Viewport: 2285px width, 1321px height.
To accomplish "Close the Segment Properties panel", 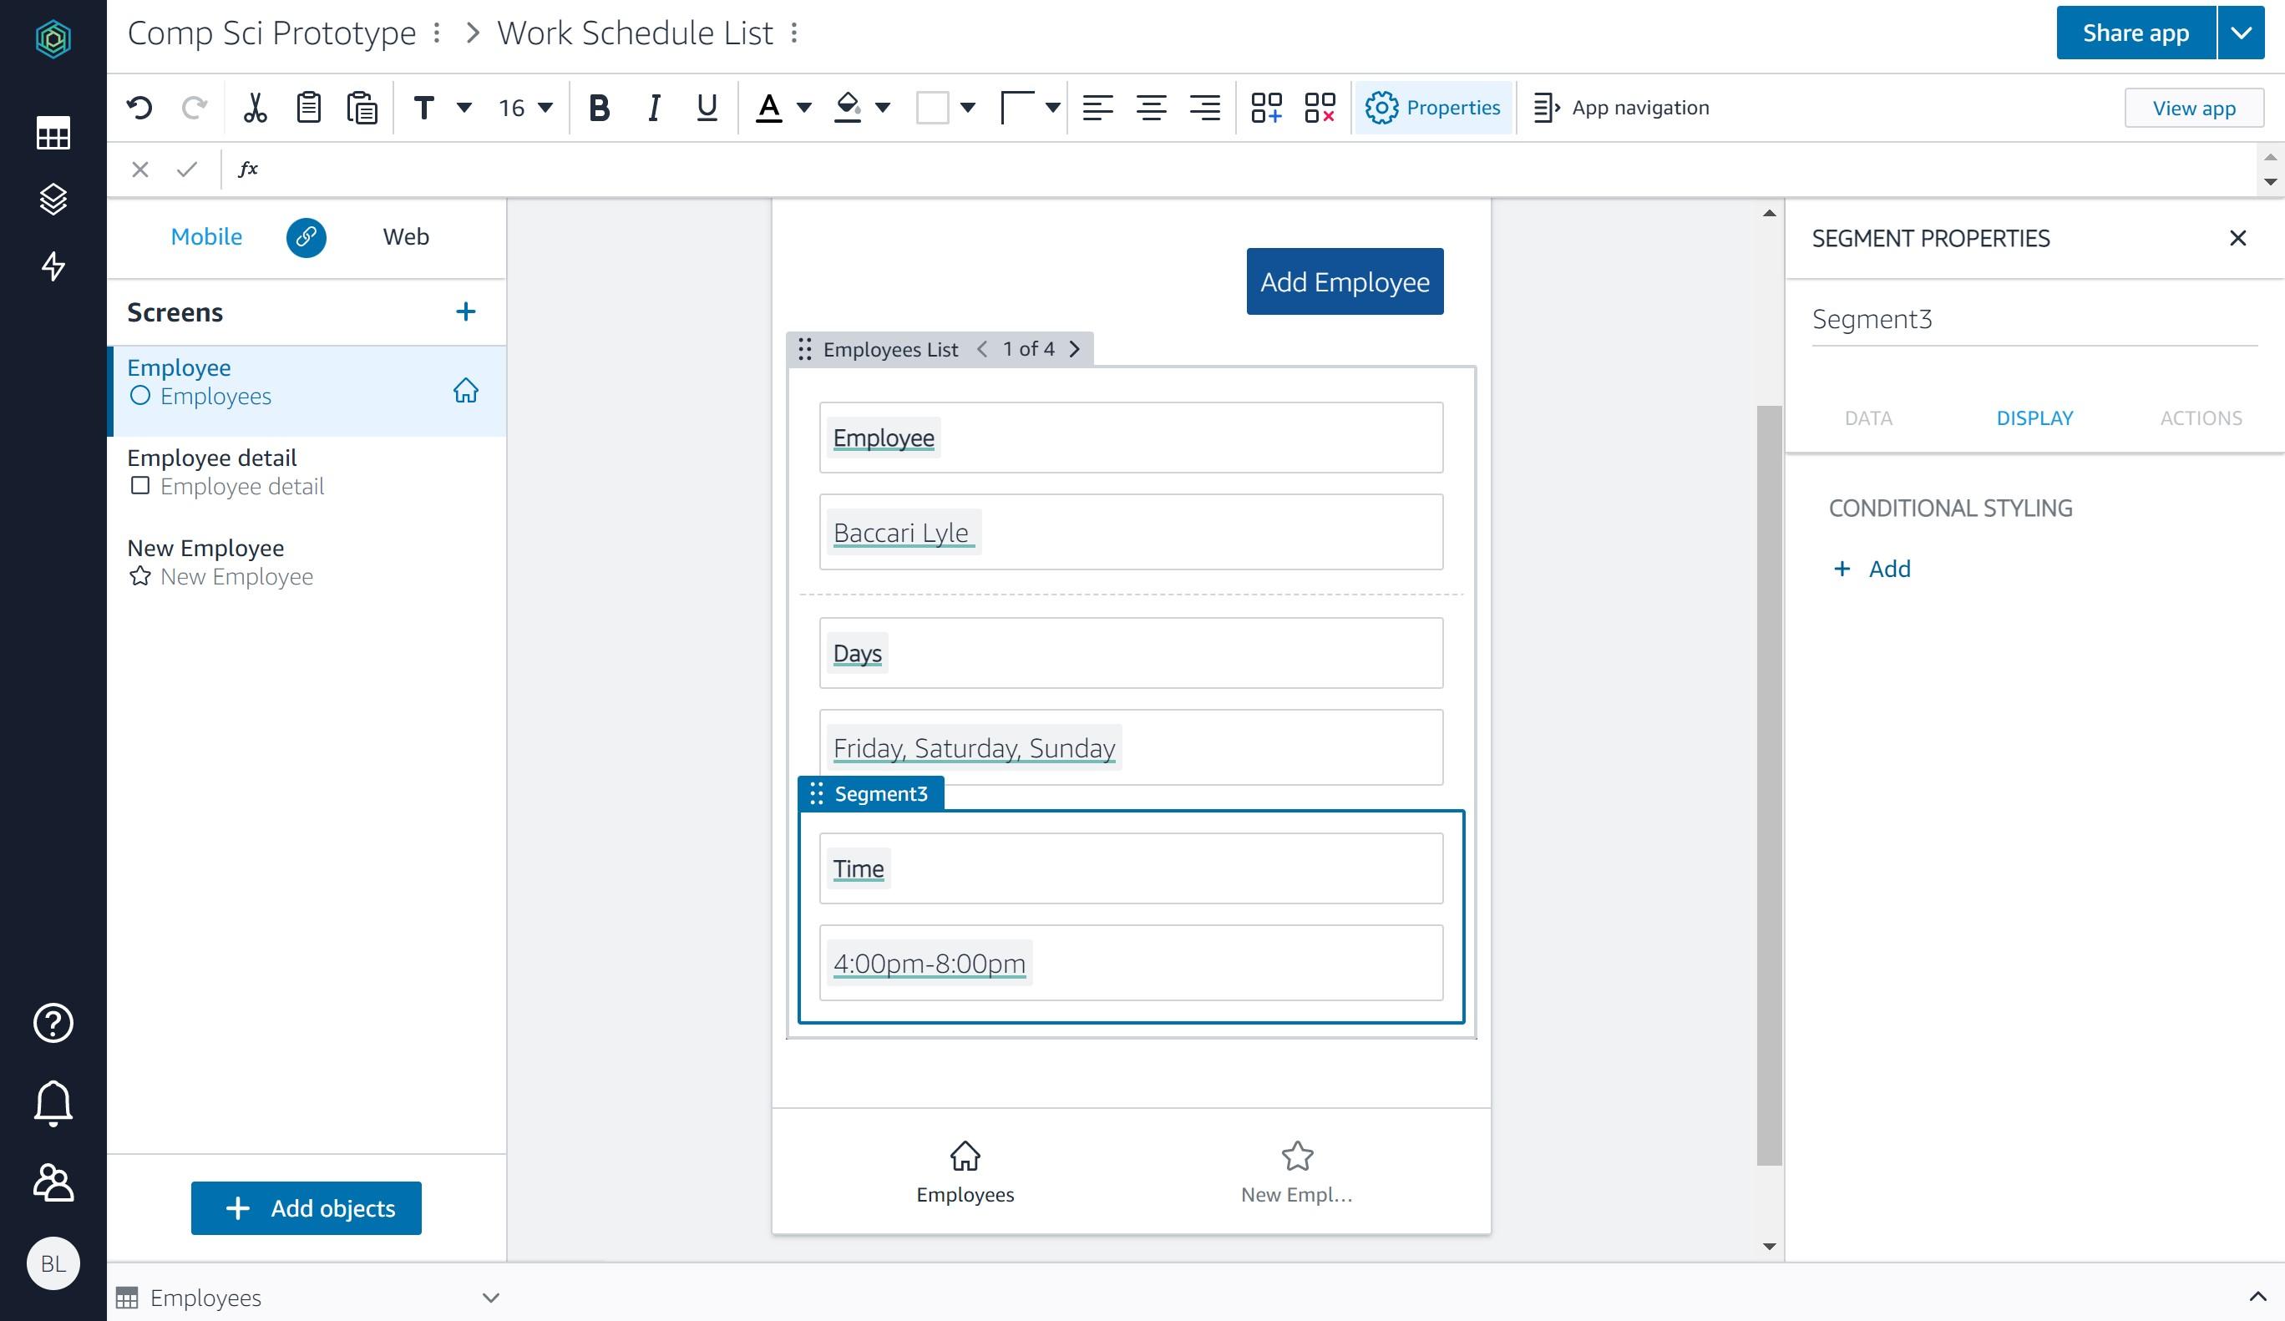I will pos(2237,239).
